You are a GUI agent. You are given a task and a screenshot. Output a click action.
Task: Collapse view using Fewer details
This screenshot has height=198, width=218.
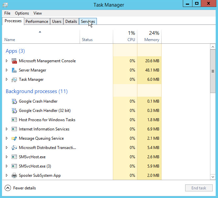point(20,188)
